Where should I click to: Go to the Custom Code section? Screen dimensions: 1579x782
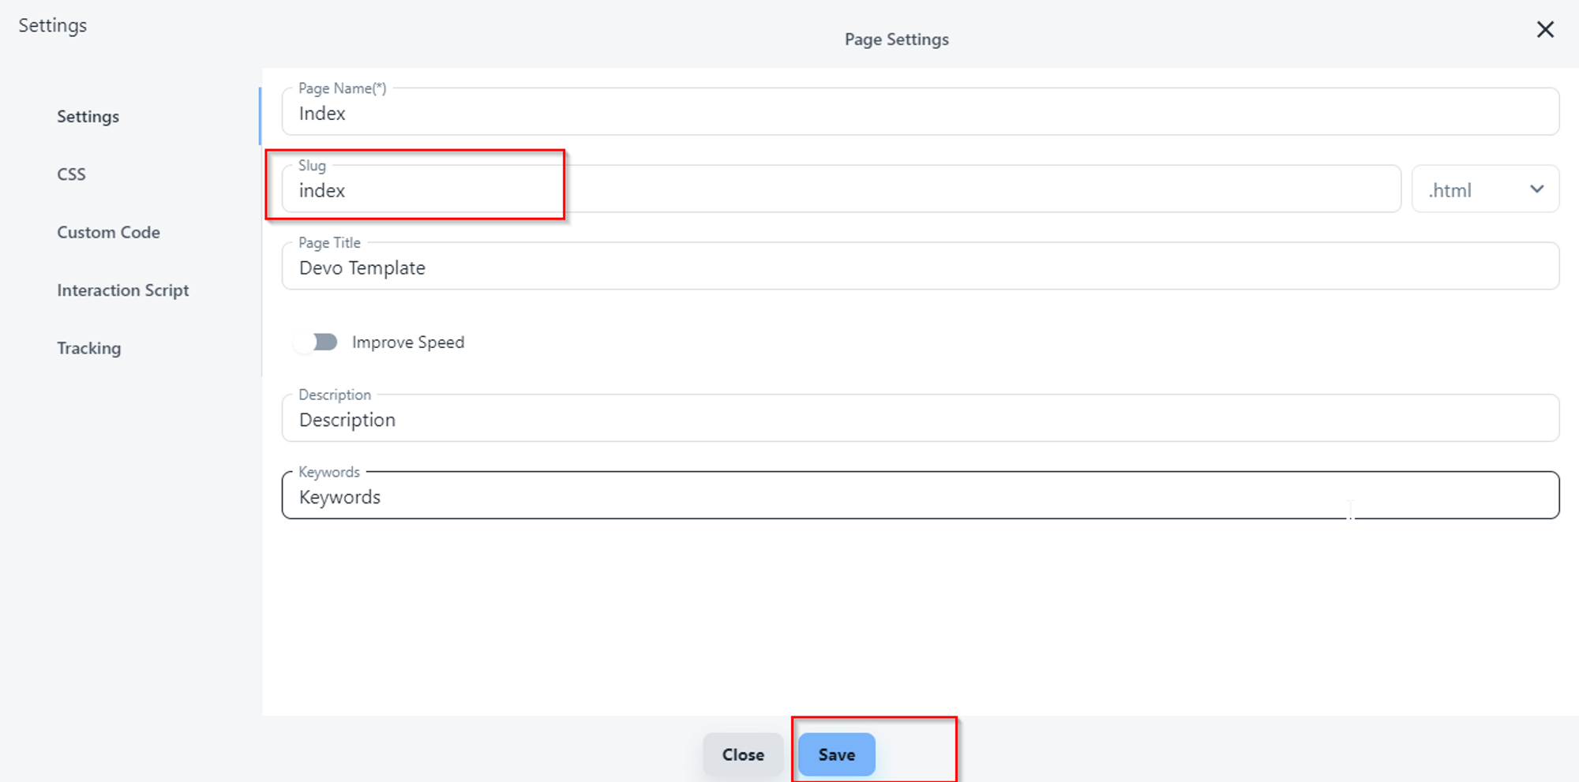(108, 233)
